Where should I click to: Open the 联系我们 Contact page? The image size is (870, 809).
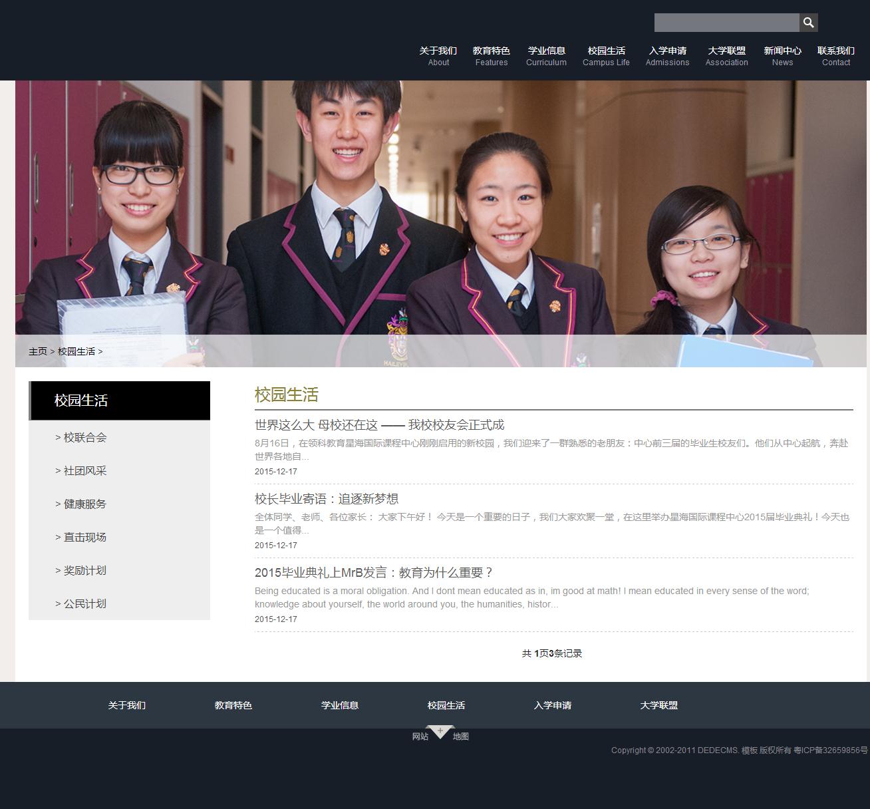835,56
